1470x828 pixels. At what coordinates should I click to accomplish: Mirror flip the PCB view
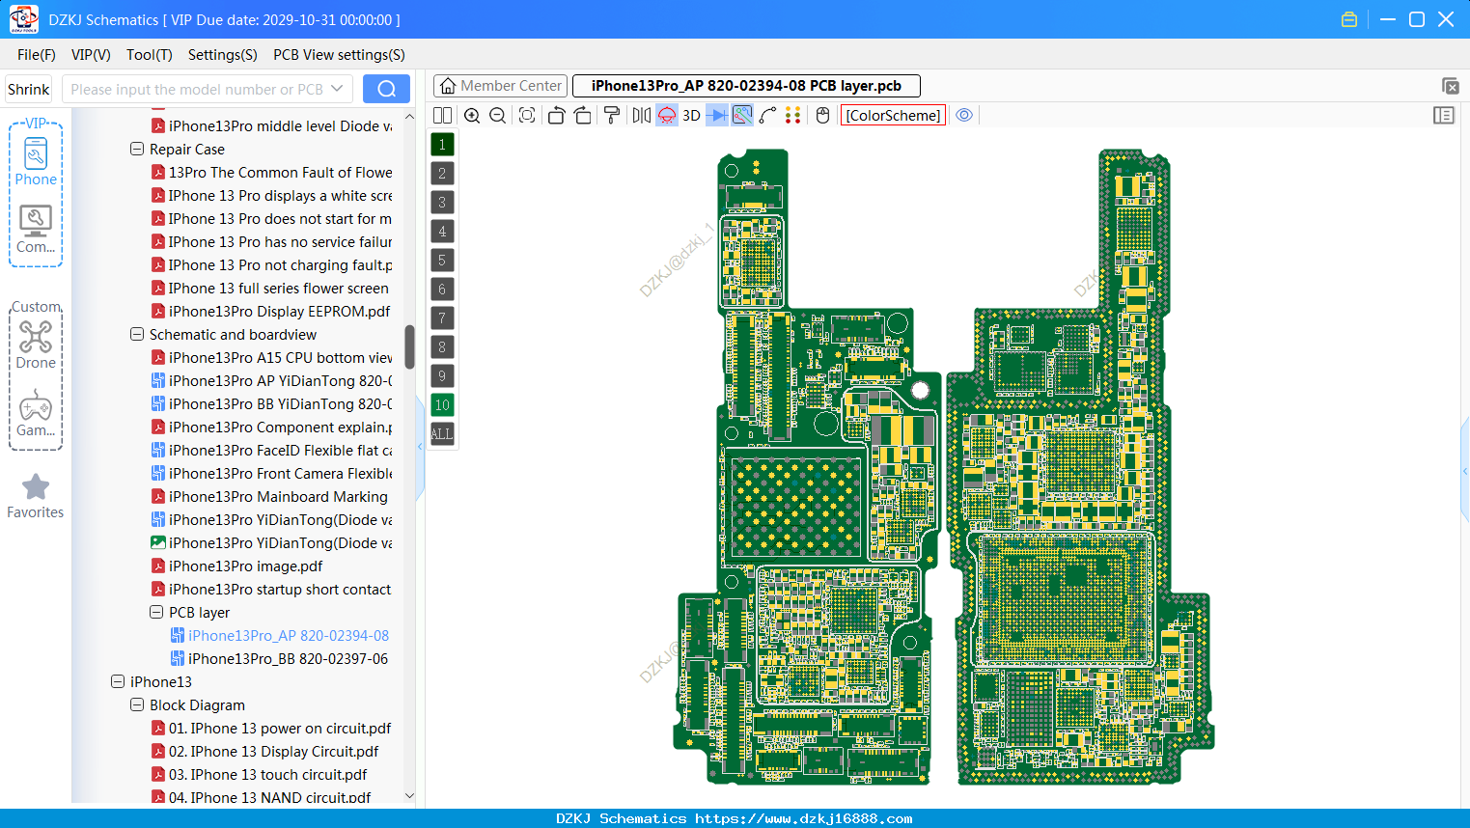pos(642,116)
